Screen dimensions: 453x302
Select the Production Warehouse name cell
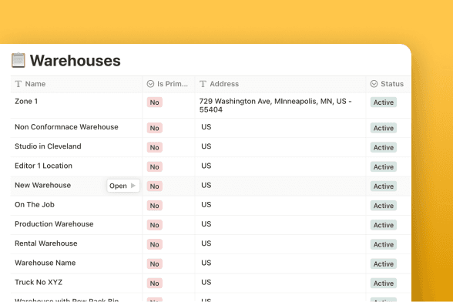click(76, 225)
